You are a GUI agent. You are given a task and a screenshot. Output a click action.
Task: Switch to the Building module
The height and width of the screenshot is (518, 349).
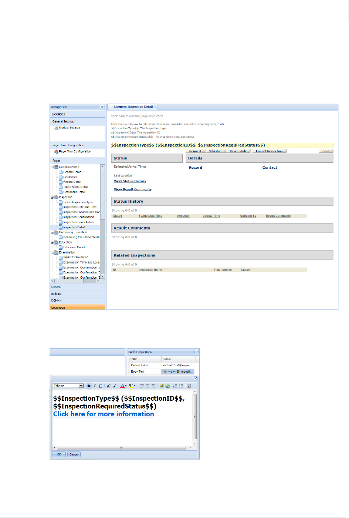77,294
